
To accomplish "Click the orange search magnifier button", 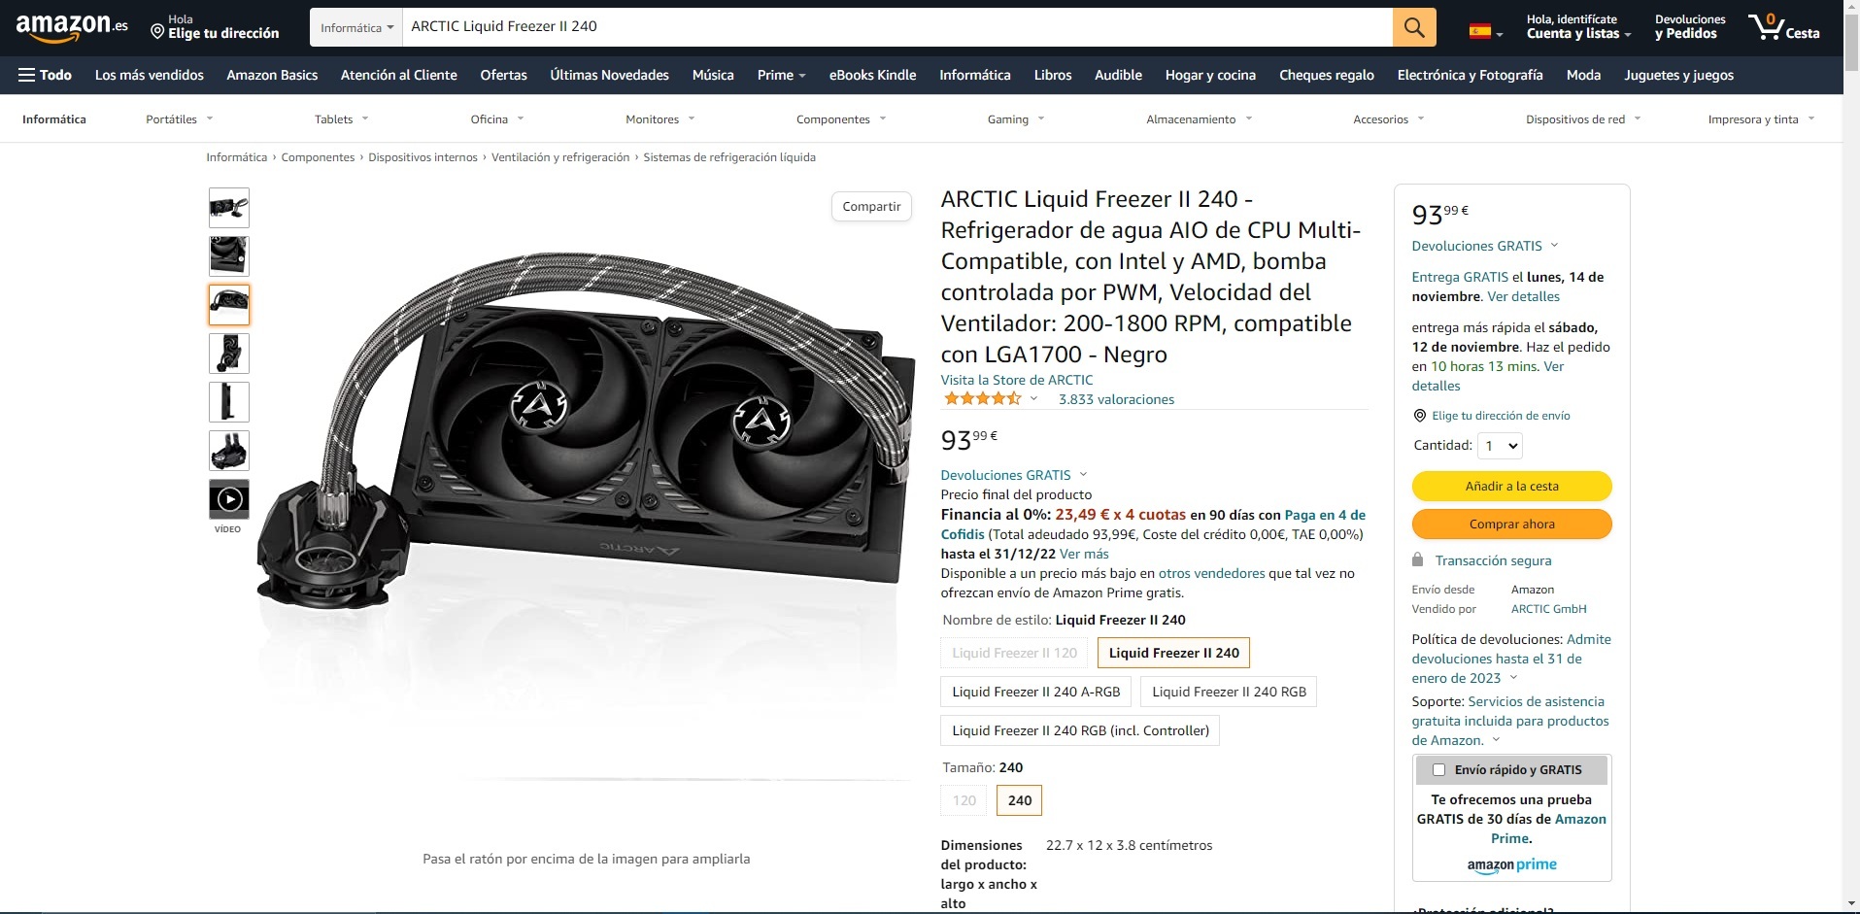I will tap(1414, 27).
